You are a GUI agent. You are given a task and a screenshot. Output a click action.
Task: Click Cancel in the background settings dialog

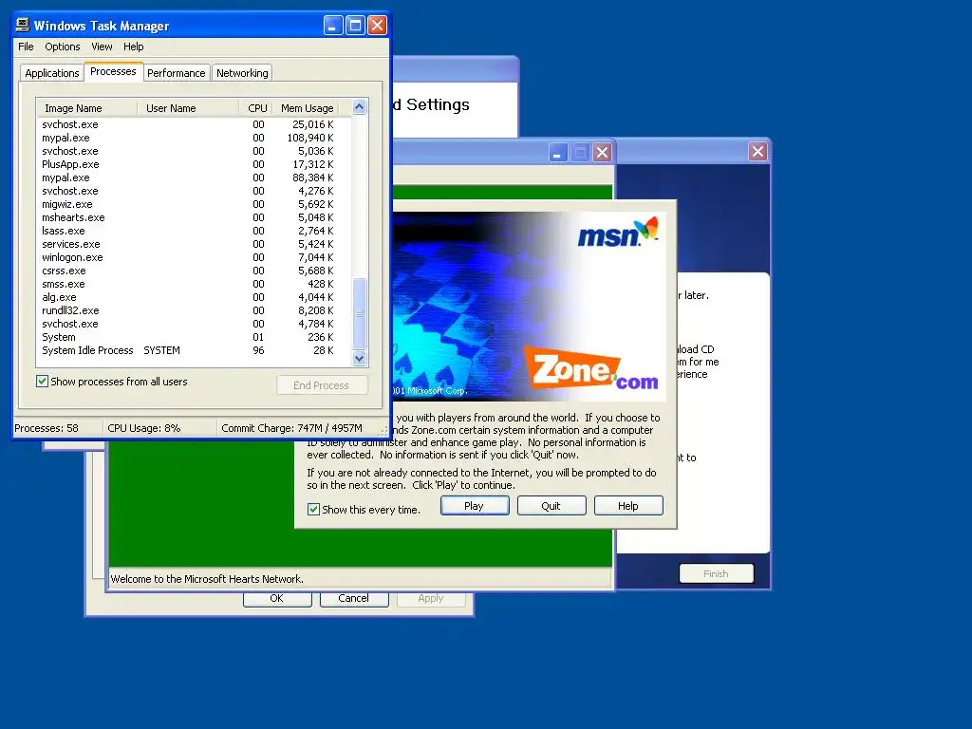pos(354,598)
